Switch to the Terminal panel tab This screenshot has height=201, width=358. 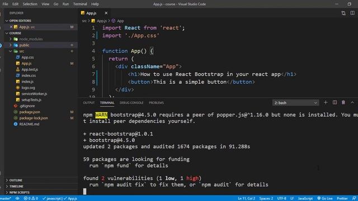click(x=107, y=103)
